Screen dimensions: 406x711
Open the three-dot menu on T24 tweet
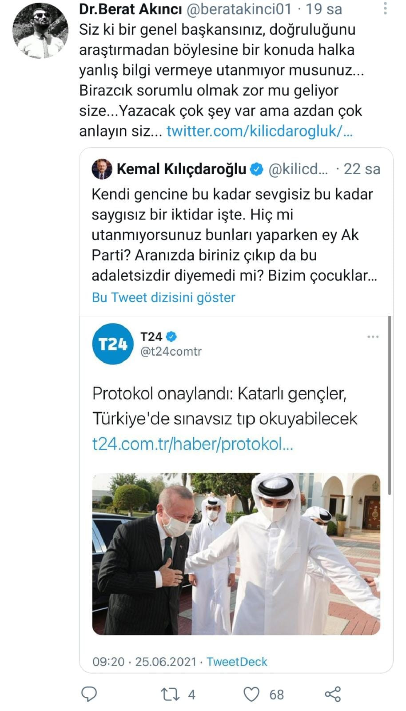coord(373,337)
